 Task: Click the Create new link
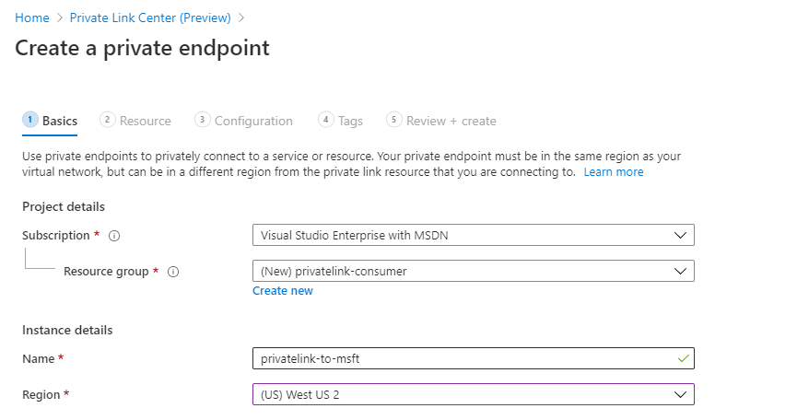tap(283, 290)
